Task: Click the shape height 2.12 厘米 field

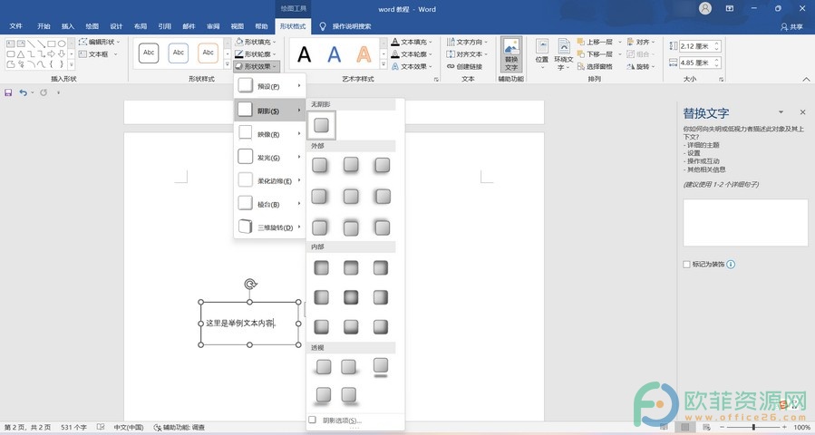Action: [696, 46]
